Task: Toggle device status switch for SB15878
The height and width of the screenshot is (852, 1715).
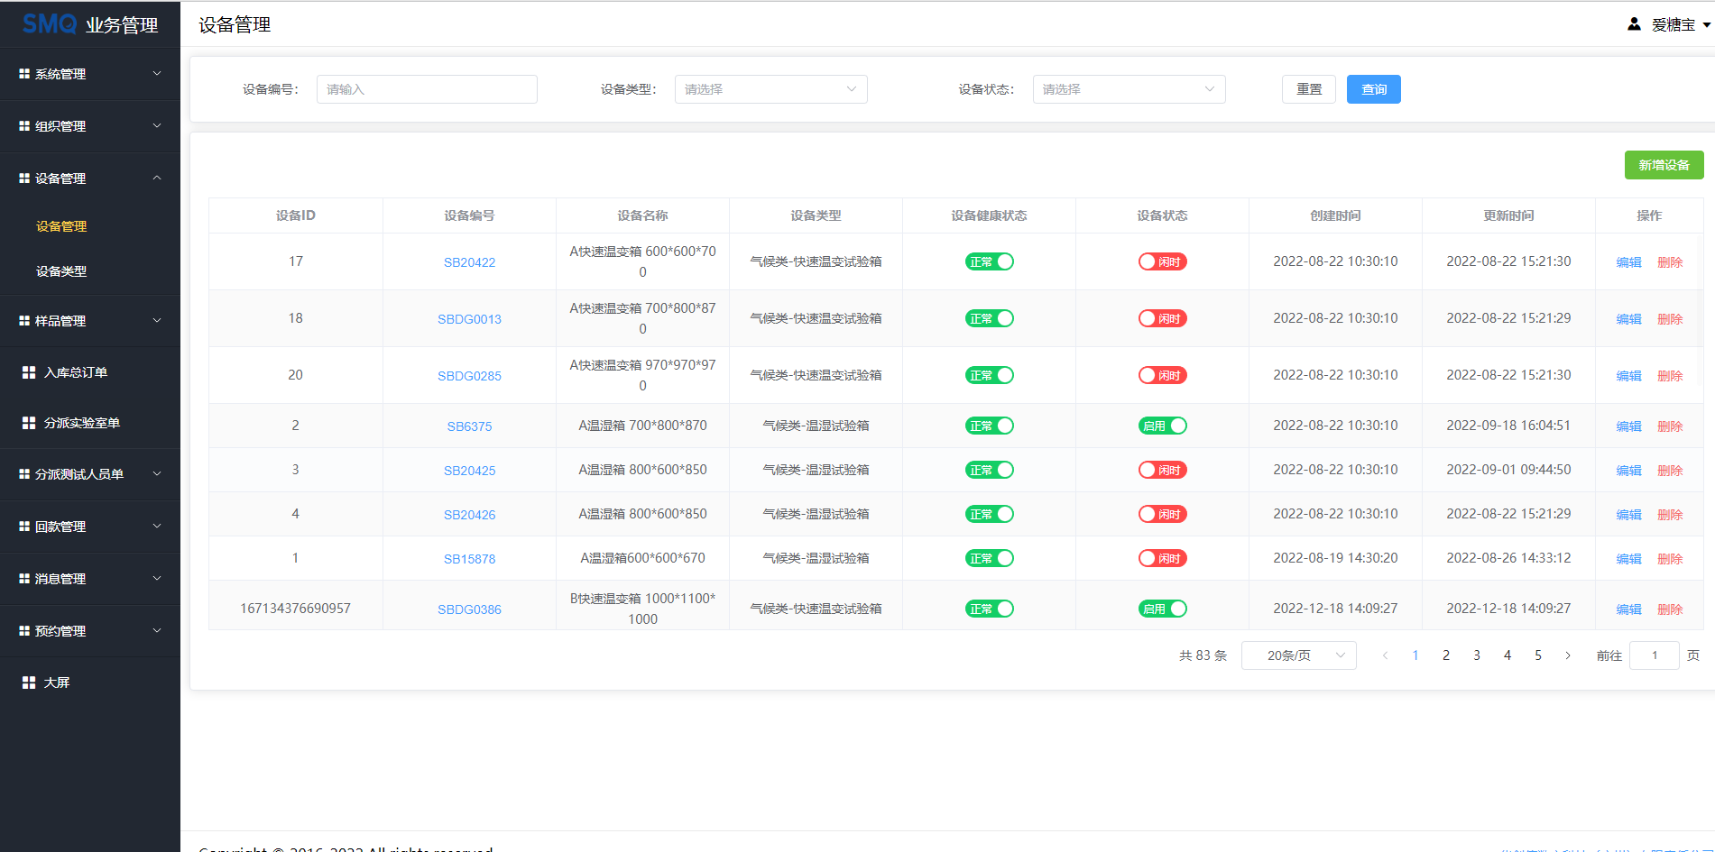Action: click(1163, 558)
